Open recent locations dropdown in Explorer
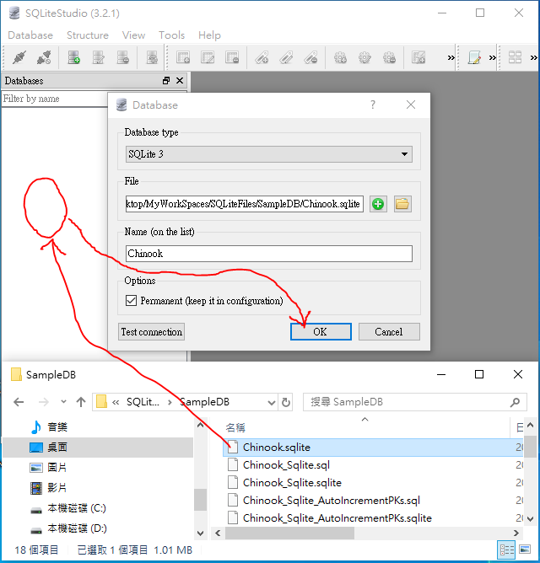Viewport: 540px width, 563px height. point(63,402)
